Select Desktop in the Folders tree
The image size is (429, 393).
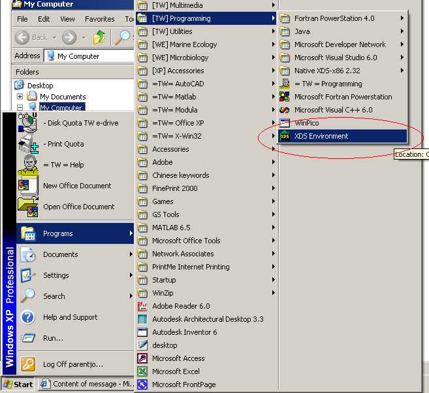(40, 86)
